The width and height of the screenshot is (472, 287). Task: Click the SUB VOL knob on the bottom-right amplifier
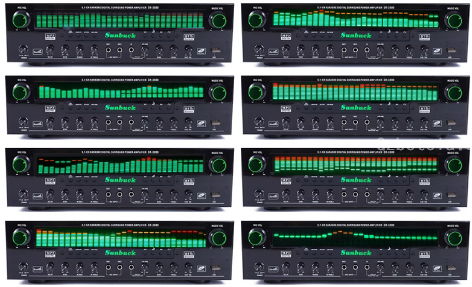424,267
